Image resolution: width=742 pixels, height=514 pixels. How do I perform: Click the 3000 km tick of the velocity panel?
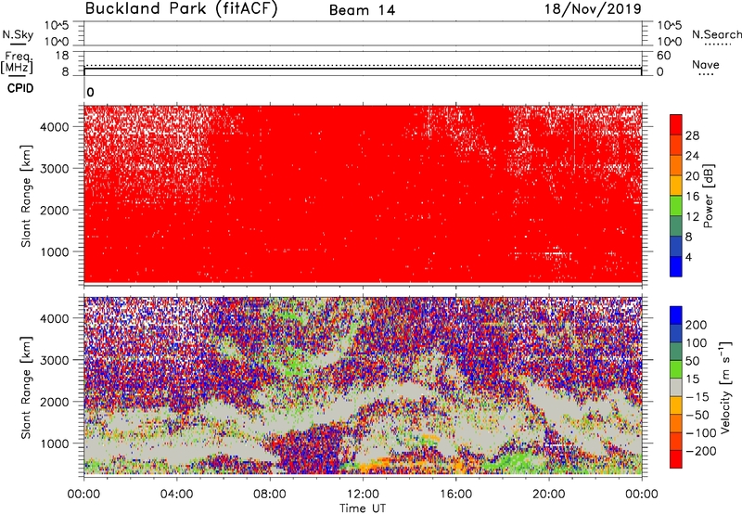point(55,360)
